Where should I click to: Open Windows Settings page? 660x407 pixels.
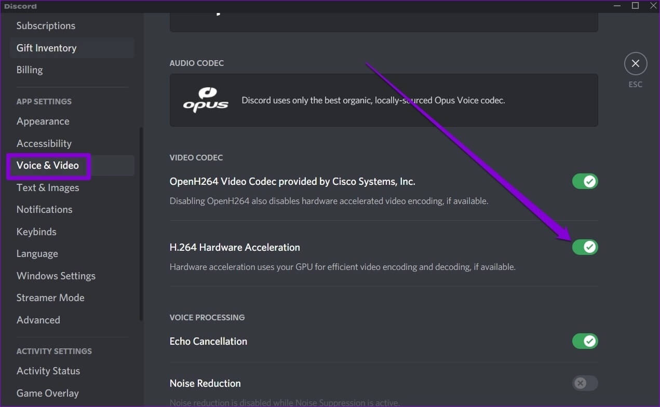[72, 276]
